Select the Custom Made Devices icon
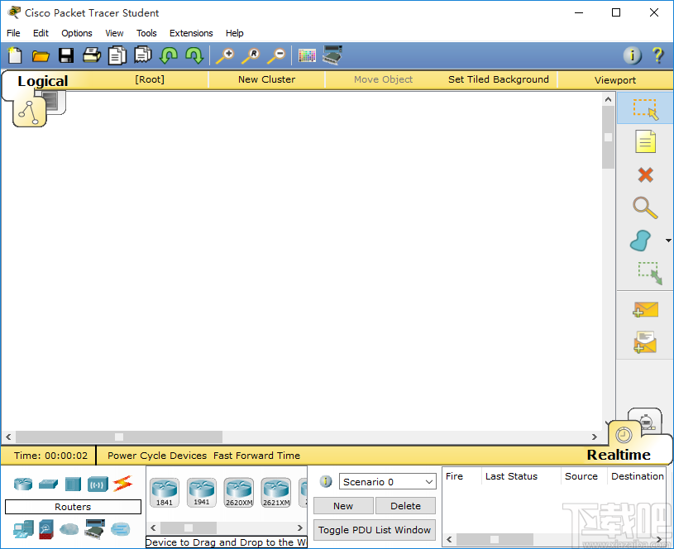This screenshot has height=549, width=674. (95, 529)
